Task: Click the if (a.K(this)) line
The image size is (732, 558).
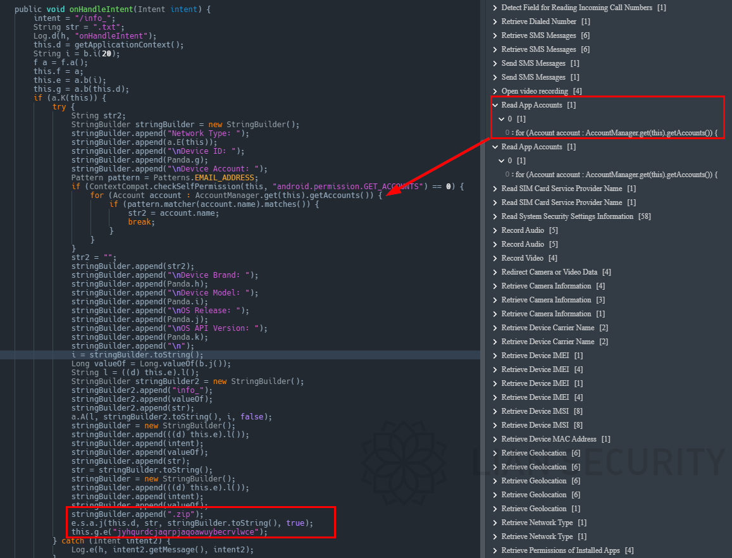Action: 70,98
